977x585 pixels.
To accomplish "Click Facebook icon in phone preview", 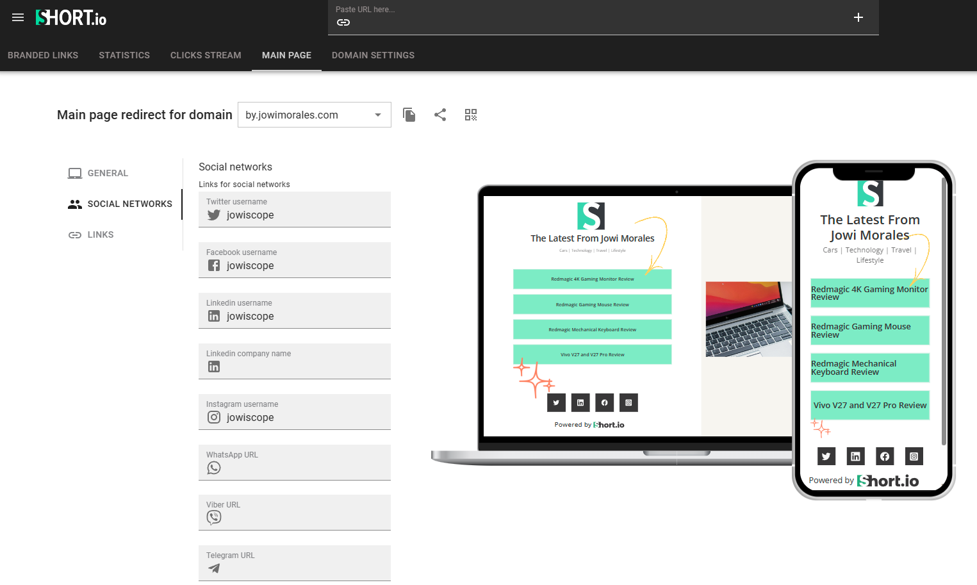I will click(885, 456).
